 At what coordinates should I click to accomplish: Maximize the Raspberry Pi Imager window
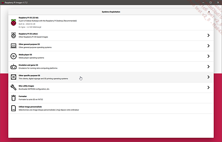click(211, 2)
